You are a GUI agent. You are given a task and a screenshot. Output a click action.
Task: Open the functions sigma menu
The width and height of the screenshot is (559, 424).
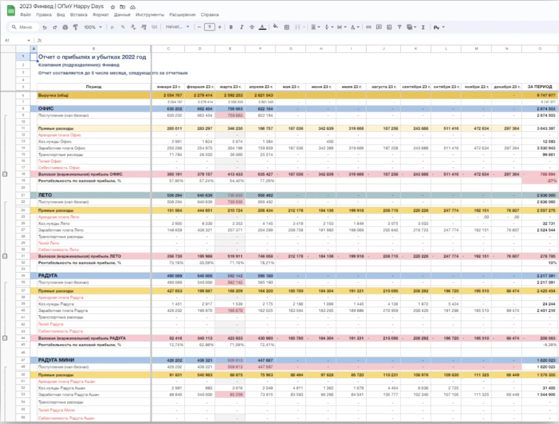pyautogui.click(x=423, y=27)
